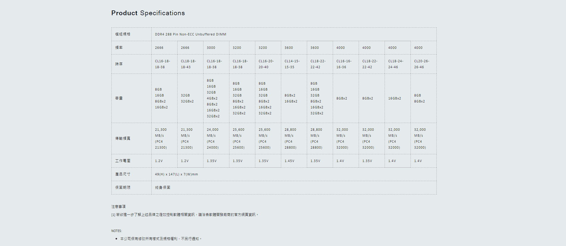The width and height of the screenshot is (566, 246).
Task: Click the 3000 frequency cell
Action: (x=211, y=48)
